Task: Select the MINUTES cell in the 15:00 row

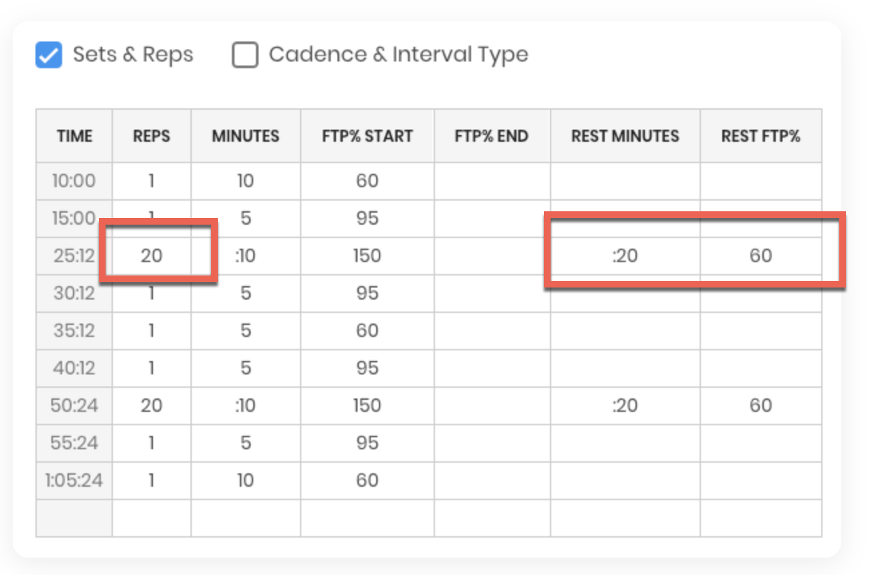Action: (x=246, y=219)
